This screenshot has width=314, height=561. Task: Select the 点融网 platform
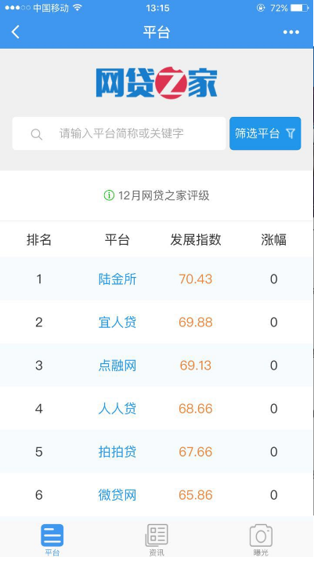117,366
